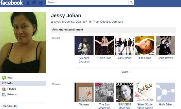
Task: Click the Books section label
Action: (57, 84)
